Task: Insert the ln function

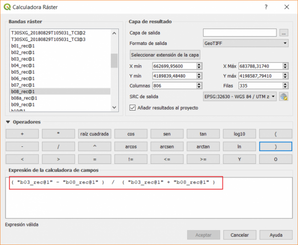Action: point(239,146)
